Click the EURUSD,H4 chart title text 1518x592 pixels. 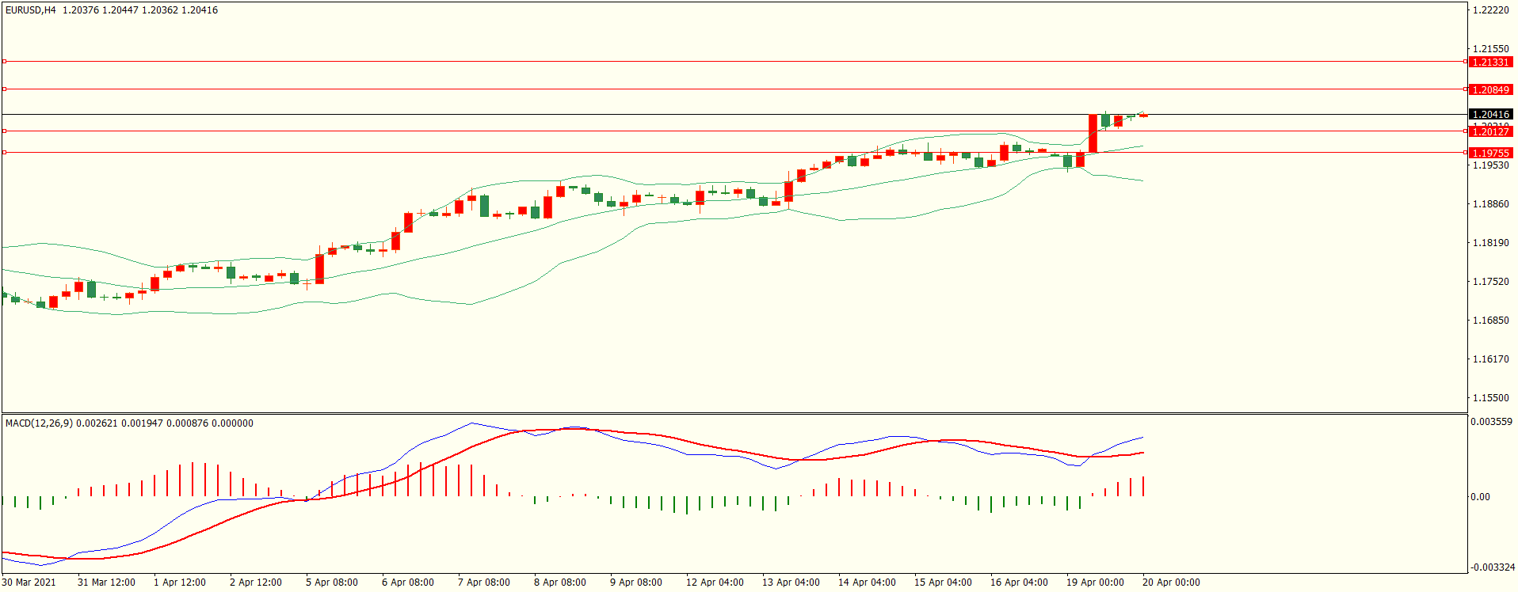click(x=30, y=10)
